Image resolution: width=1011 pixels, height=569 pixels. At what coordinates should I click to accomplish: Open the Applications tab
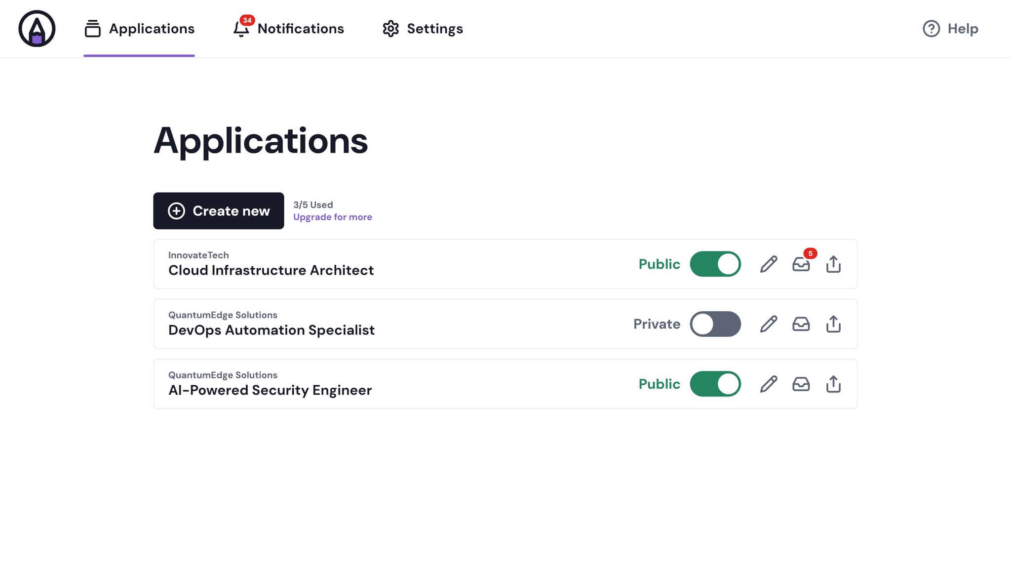pyautogui.click(x=139, y=29)
